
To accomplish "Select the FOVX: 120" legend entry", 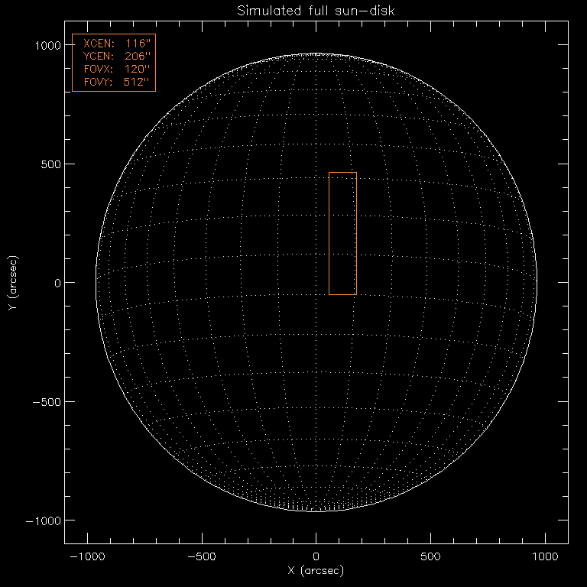I will 113,69.
